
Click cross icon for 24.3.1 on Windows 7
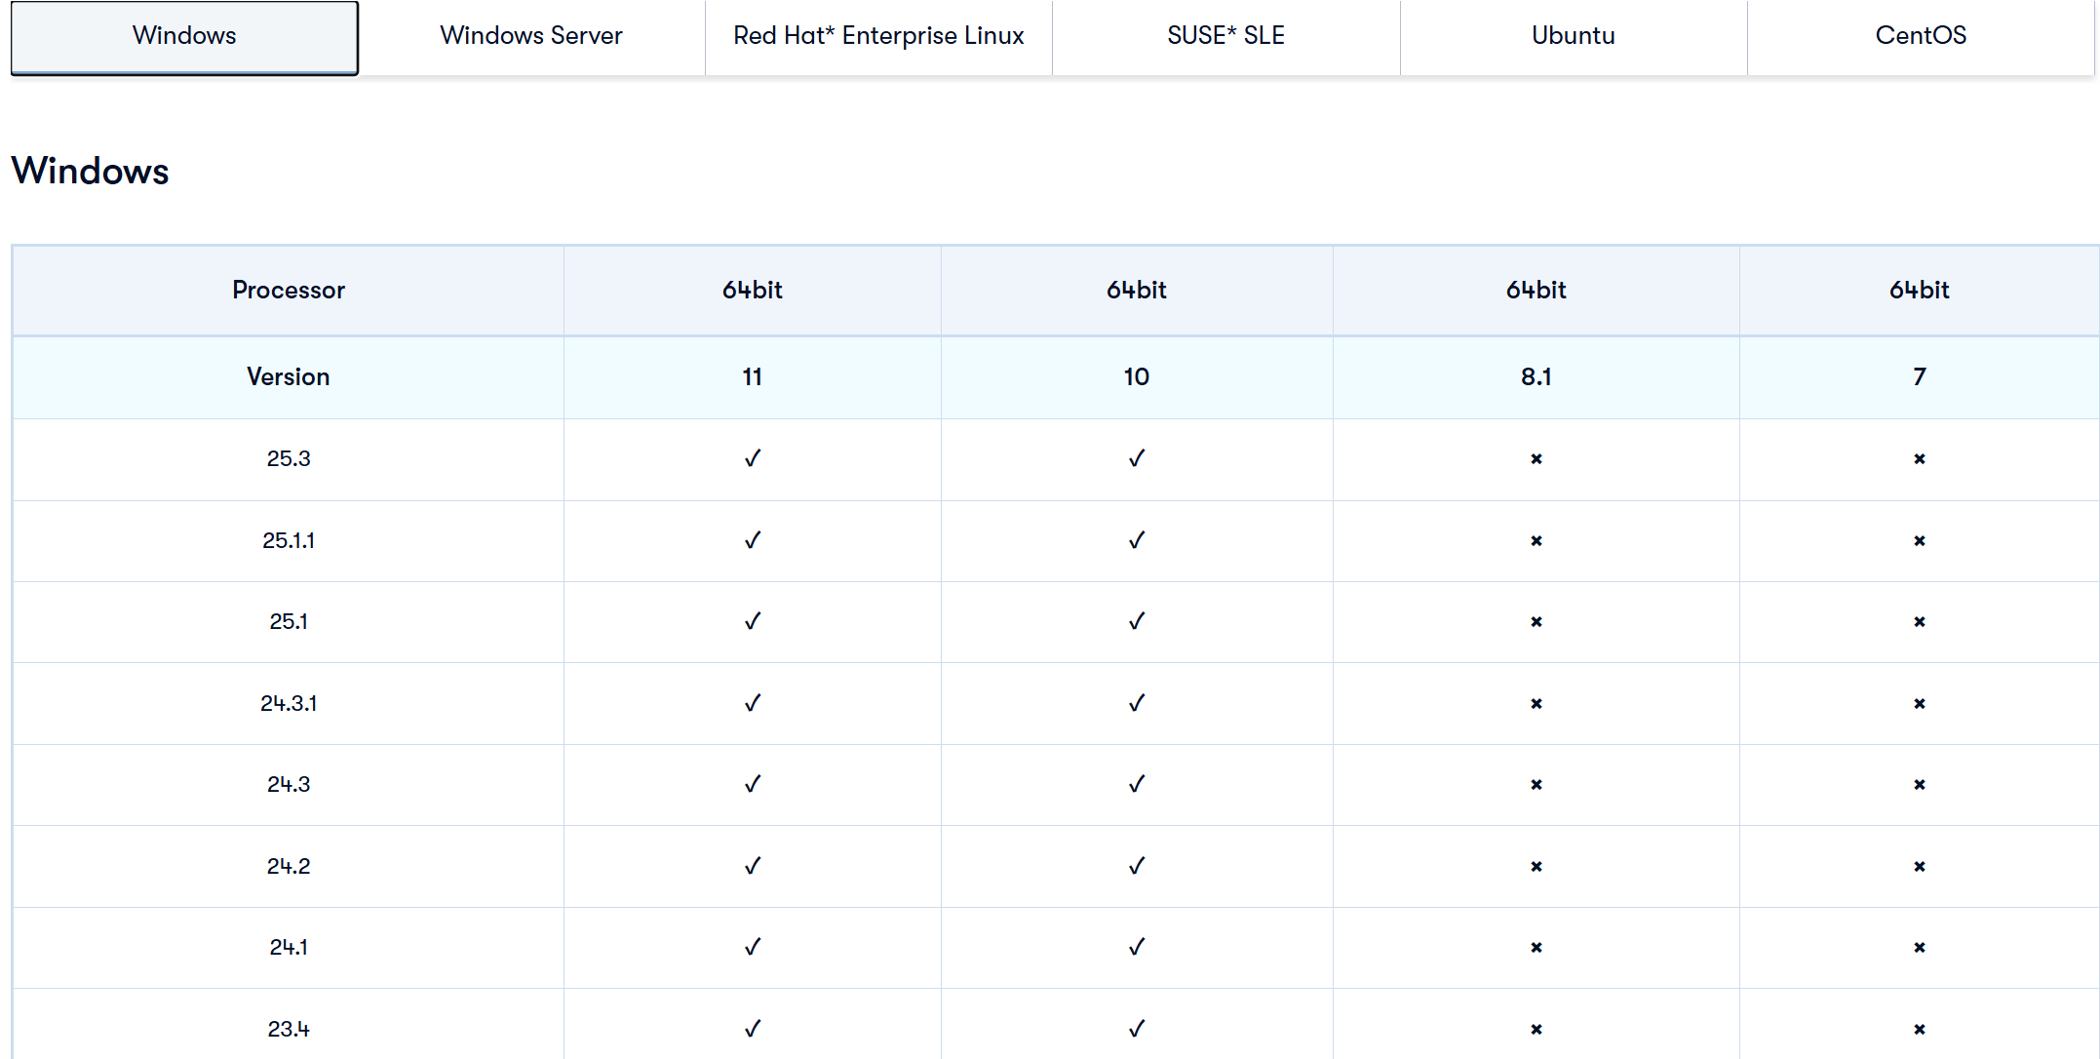click(1919, 704)
